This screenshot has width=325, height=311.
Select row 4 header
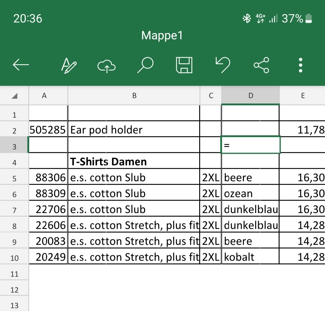click(x=14, y=163)
